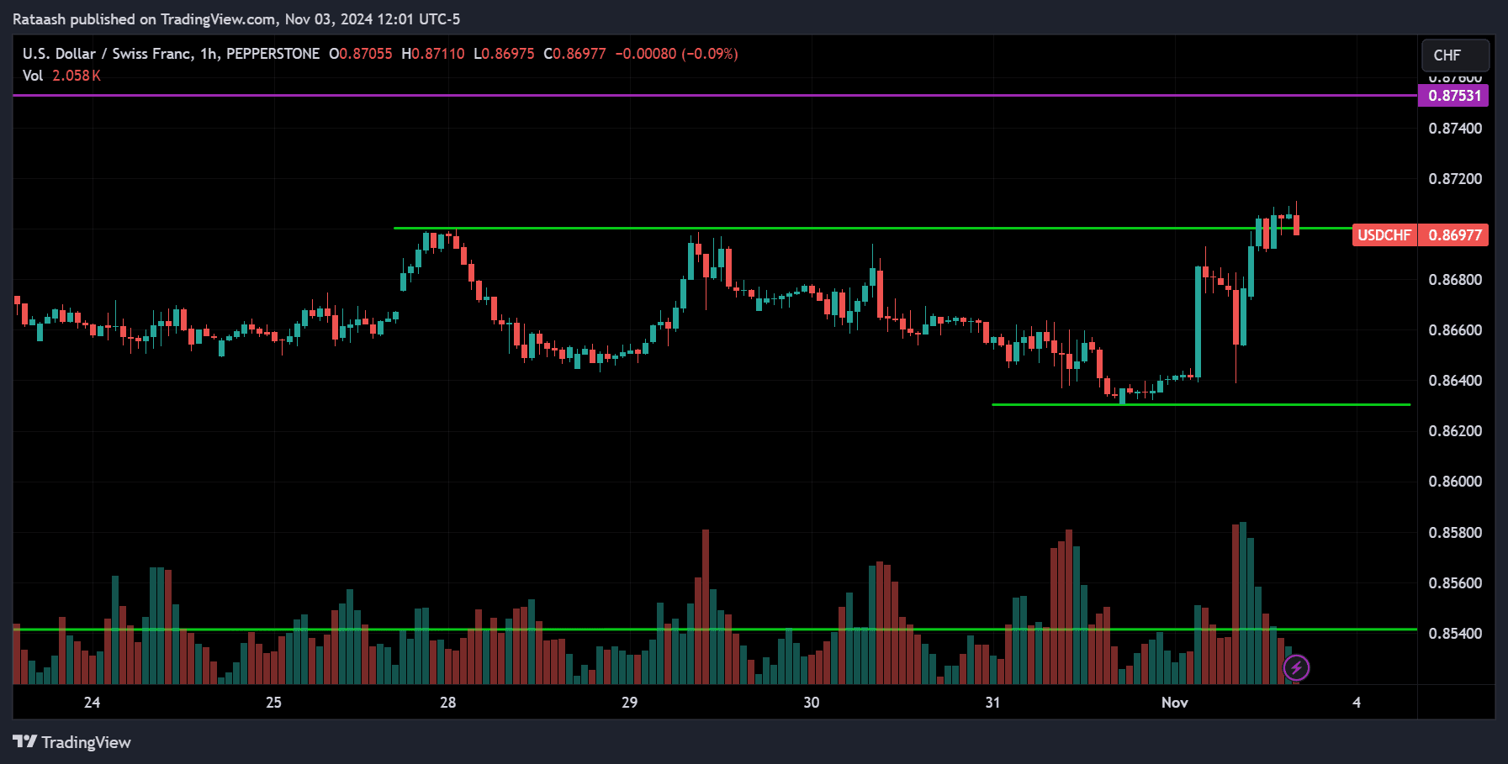Image resolution: width=1508 pixels, height=764 pixels.
Task: Click the 0.86200 price axis label
Action: click(1455, 431)
